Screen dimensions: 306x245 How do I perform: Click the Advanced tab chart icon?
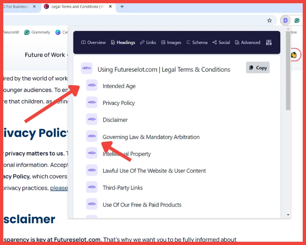pyautogui.click(x=237, y=42)
